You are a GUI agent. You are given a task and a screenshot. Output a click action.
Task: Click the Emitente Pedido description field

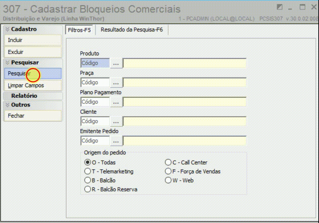pyautogui.click(x=185, y=141)
